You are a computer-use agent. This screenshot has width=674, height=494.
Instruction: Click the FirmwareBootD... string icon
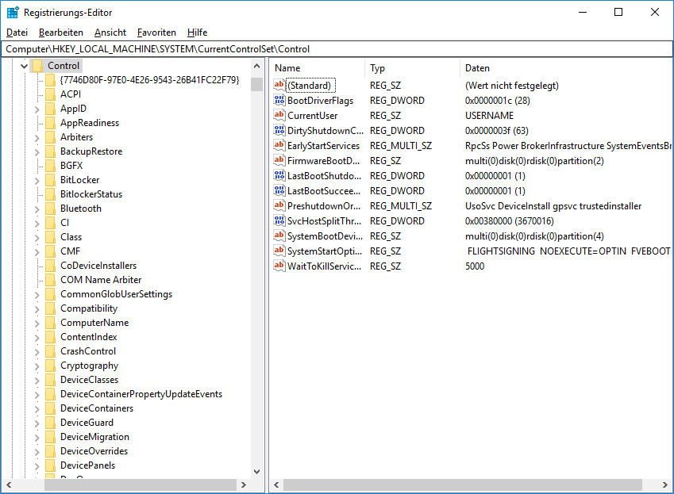point(279,160)
